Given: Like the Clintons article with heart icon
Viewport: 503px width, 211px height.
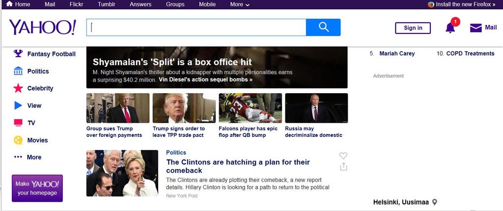Looking at the screenshot, I should coord(343,156).
